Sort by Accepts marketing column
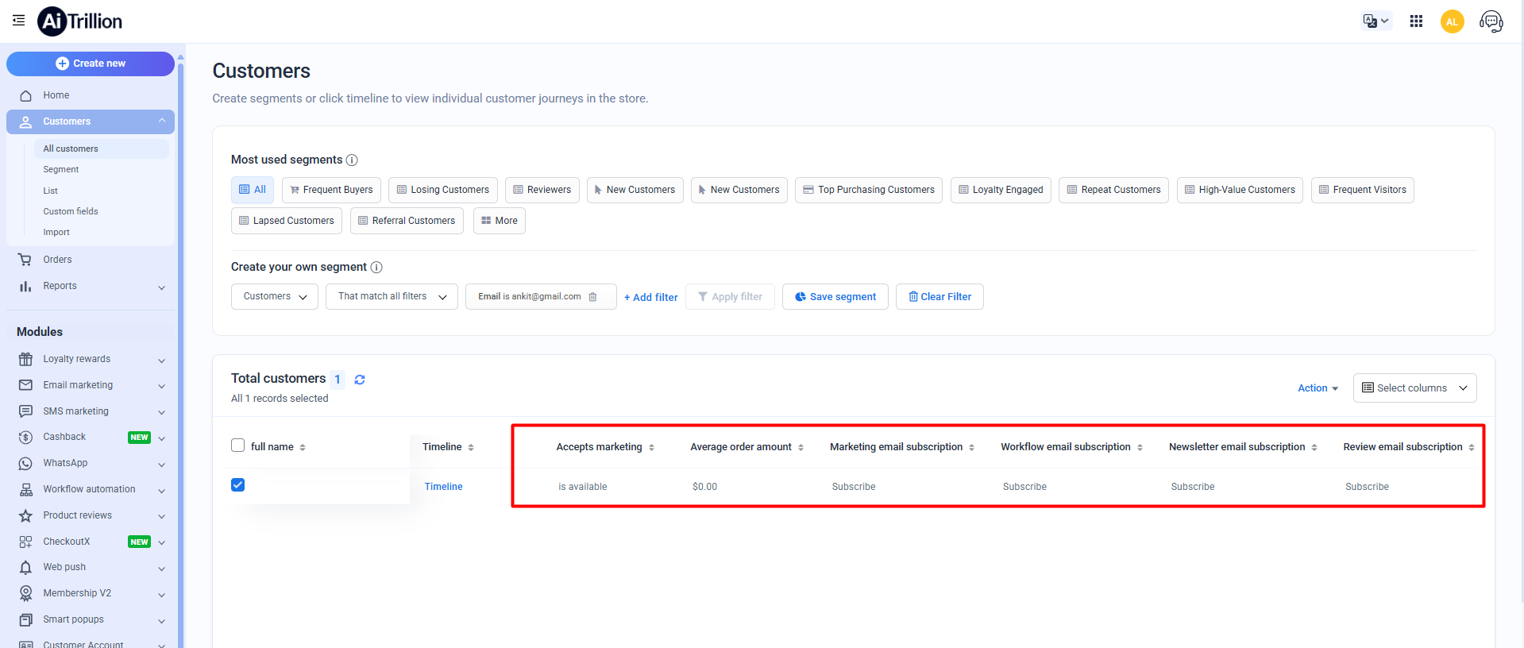Viewport: 1524px width, 648px height. coord(651,448)
